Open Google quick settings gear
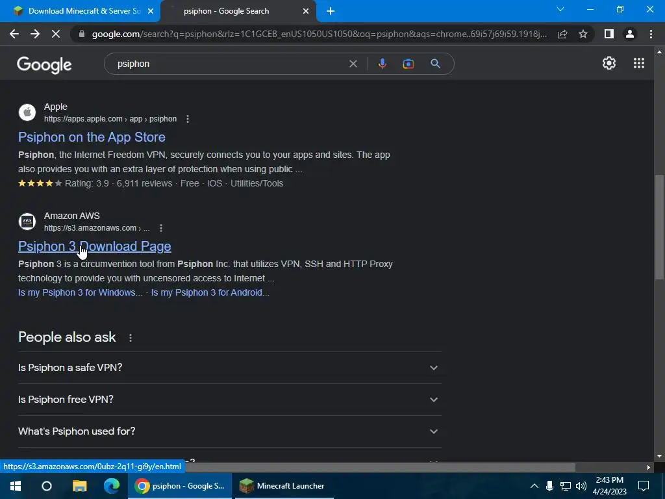Viewport: 665px width, 499px height. (x=609, y=63)
